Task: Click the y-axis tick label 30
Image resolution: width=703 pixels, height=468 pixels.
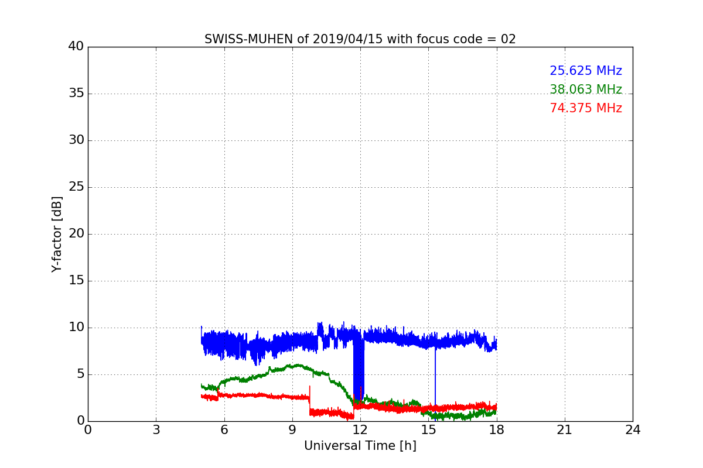Action: point(76,140)
